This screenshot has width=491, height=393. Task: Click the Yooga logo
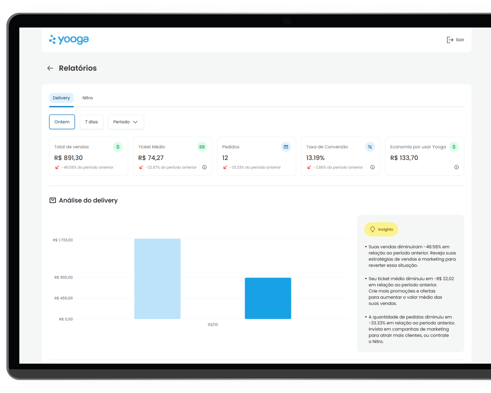coord(69,40)
